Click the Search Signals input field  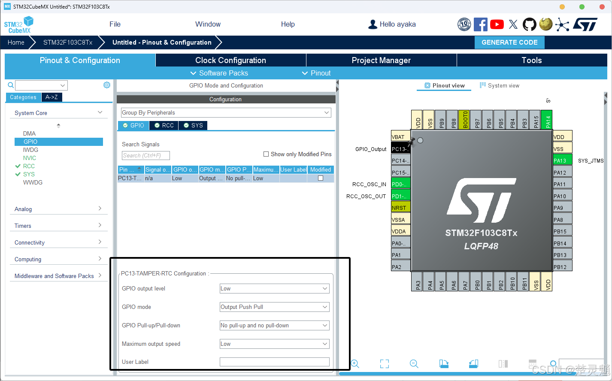click(x=146, y=155)
